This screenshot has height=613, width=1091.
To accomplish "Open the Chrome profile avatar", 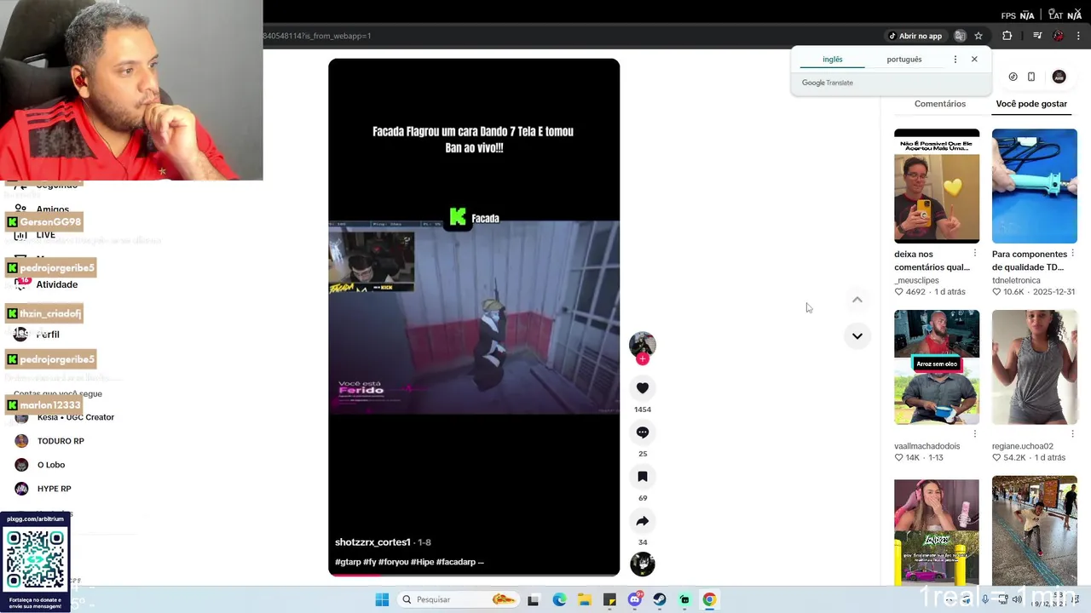I will coord(1058,36).
